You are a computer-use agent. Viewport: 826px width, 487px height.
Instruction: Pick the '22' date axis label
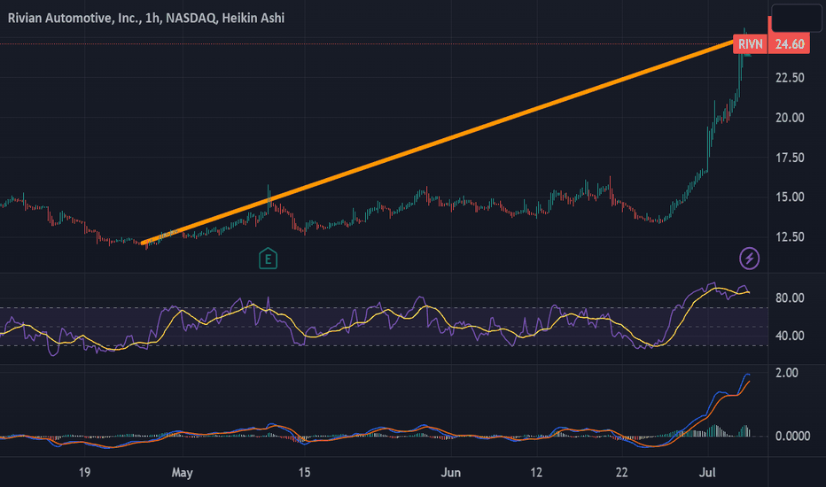(x=621, y=472)
